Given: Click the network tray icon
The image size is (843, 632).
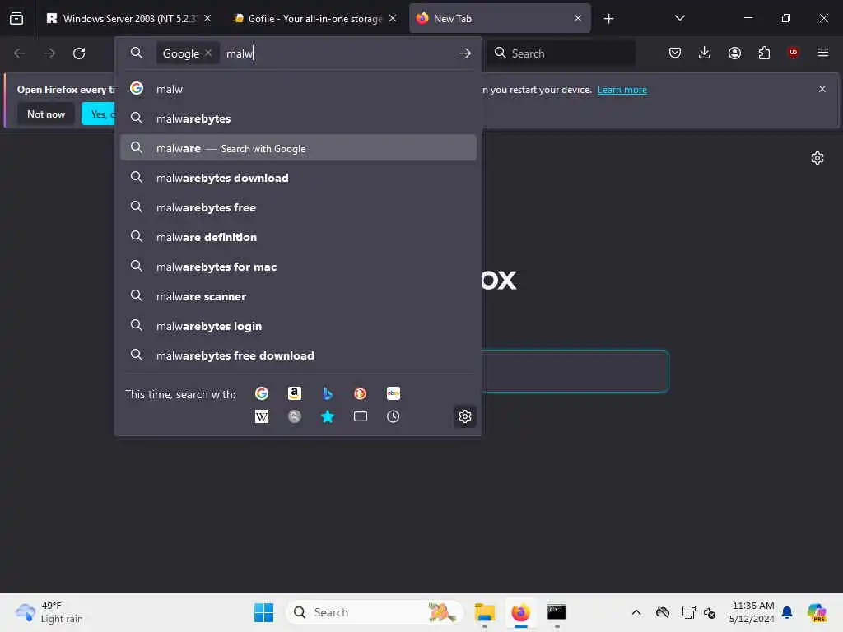Looking at the screenshot, I should coord(688,612).
